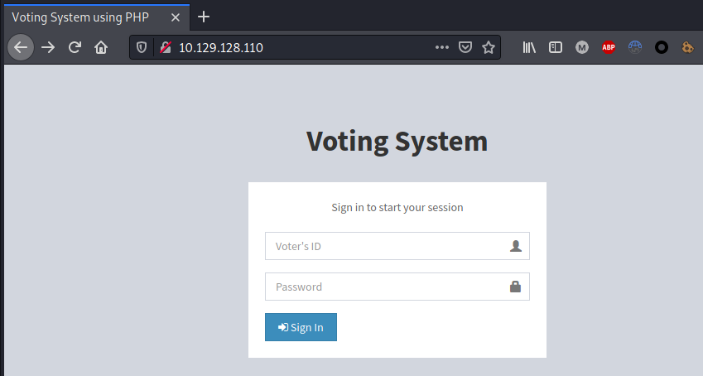Bookmark this page with the star
703x376 pixels.
[489, 47]
